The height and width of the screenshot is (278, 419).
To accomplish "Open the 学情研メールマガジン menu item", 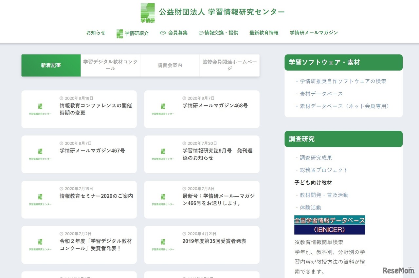I will click(x=313, y=33).
